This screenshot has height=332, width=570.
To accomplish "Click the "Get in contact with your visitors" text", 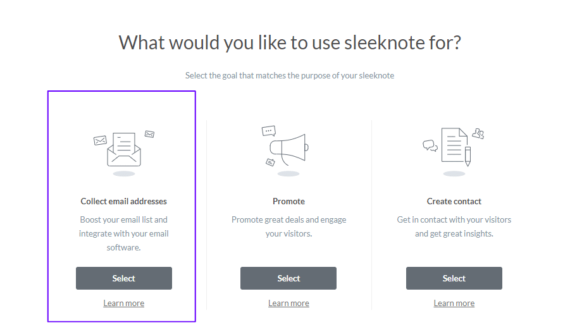I will 454,226.
